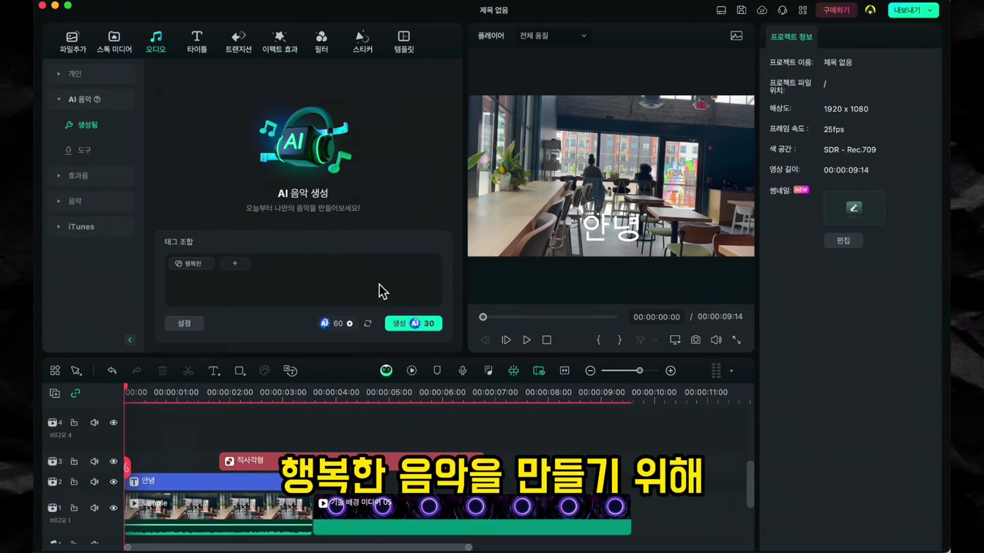Set mark-out with the right brace icon
Image resolution: width=984 pixels, height=553 pixels.
pos(619,340)
